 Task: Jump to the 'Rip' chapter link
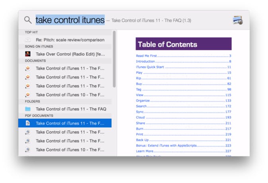[183, 78]
